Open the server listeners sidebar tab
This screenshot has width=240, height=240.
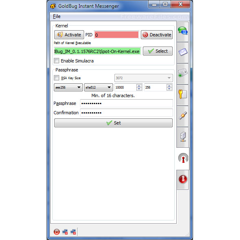tap(182, 137)
